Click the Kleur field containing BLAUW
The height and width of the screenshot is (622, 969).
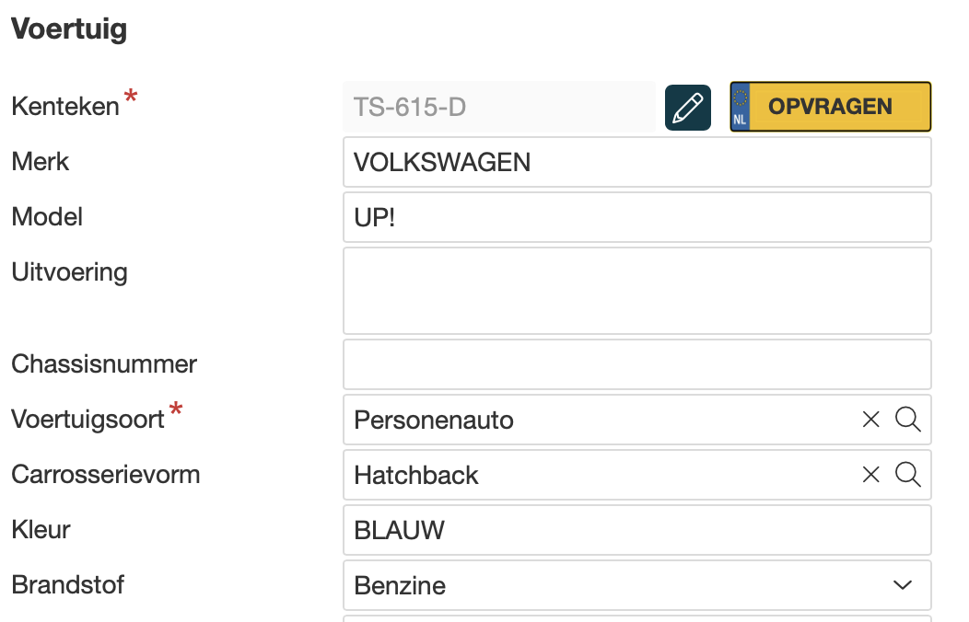(x=636, y=530)
